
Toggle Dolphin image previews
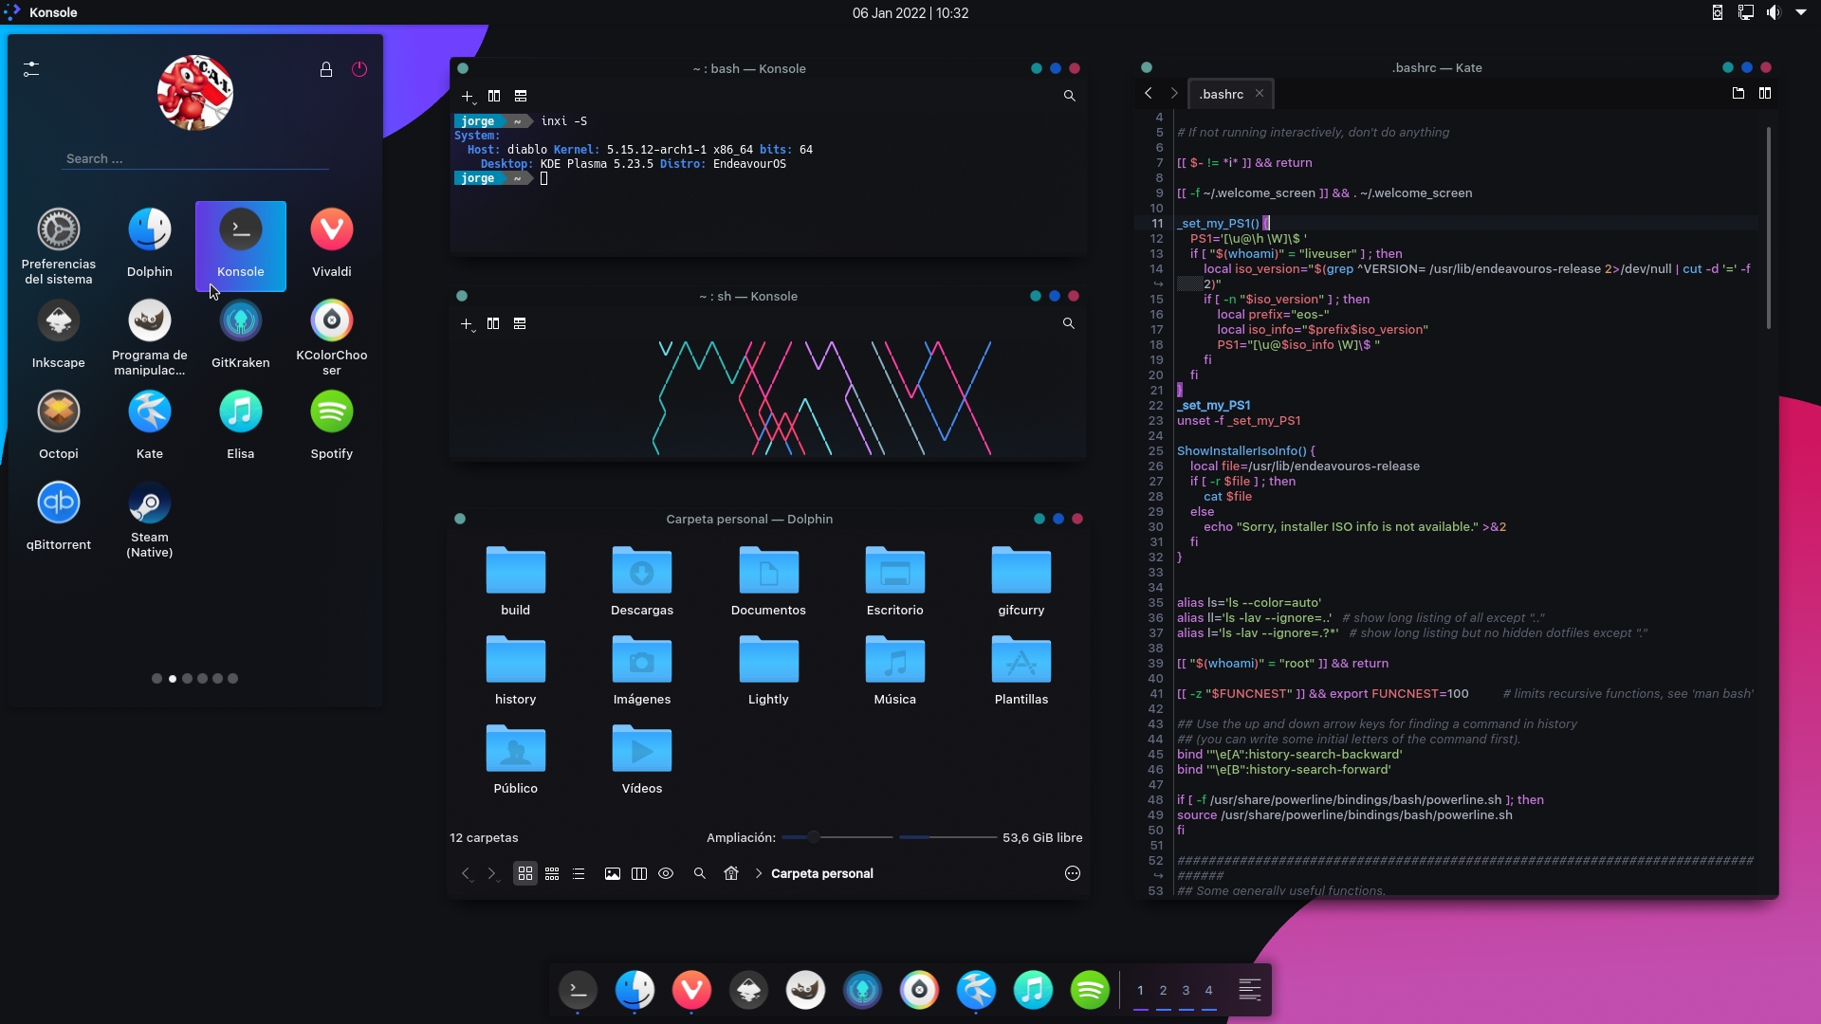point(613,873)
